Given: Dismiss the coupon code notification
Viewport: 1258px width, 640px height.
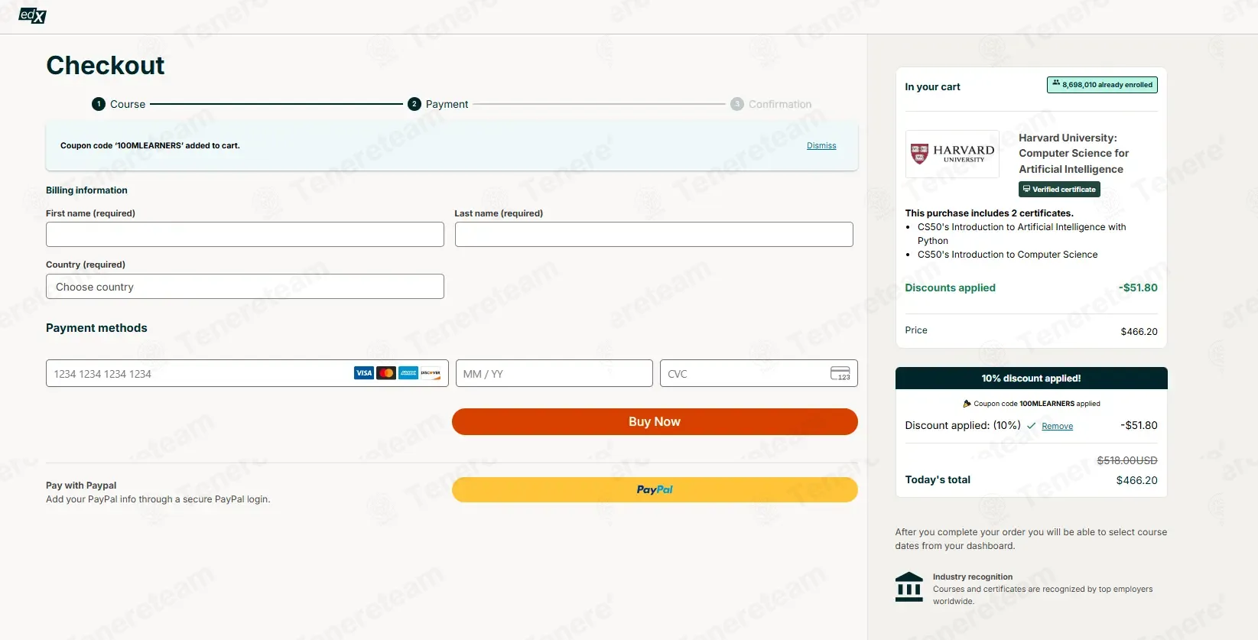Looking at the screenshot, I should click(x=821, y=145).
